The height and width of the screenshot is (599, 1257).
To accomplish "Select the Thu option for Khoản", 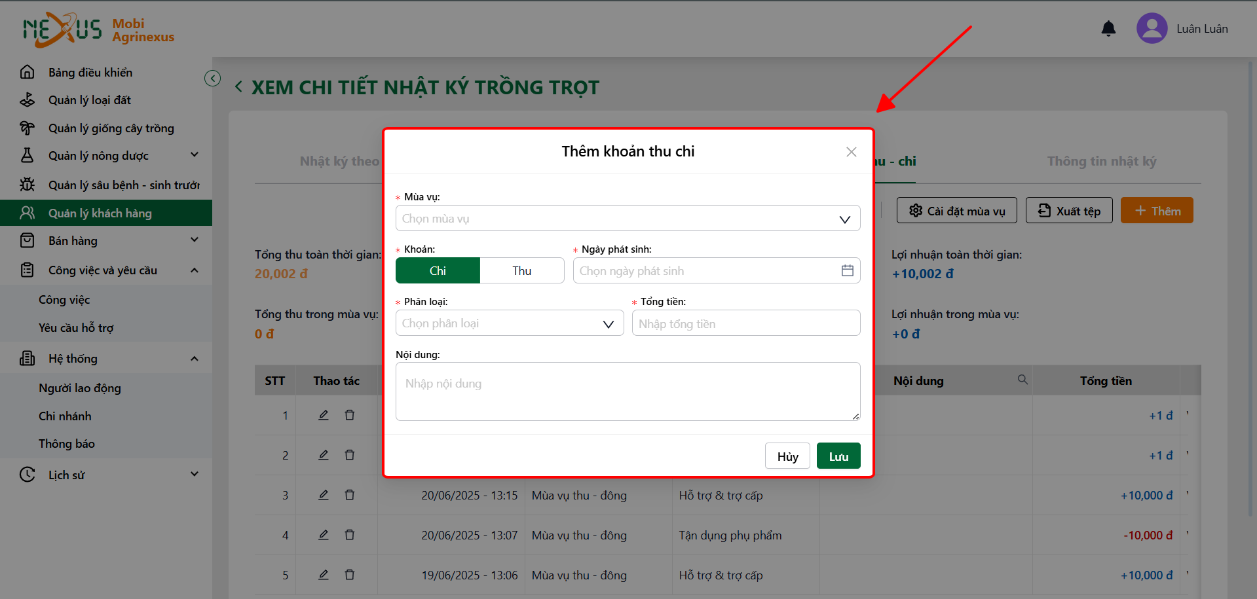I will (x=522, y=270).
